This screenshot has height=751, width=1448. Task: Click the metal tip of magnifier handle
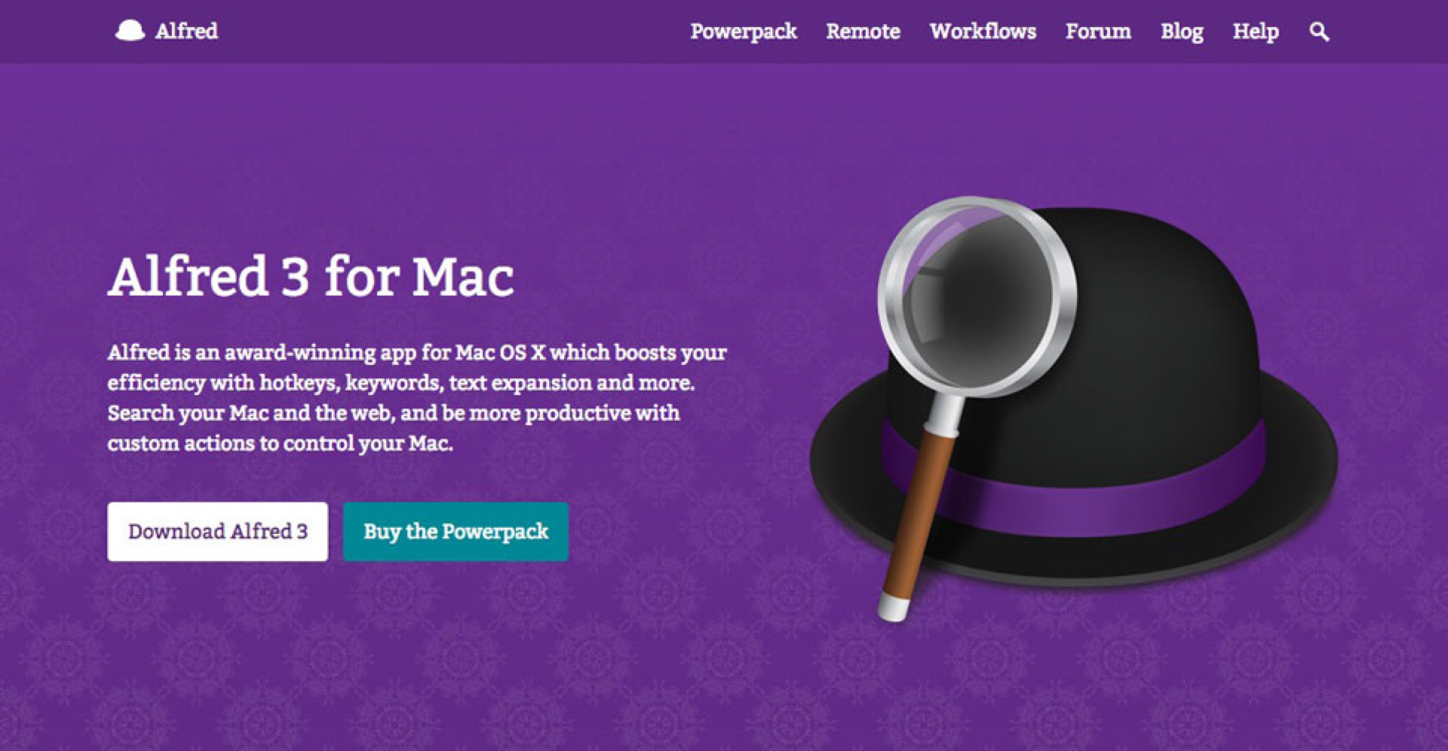point(893,607)
